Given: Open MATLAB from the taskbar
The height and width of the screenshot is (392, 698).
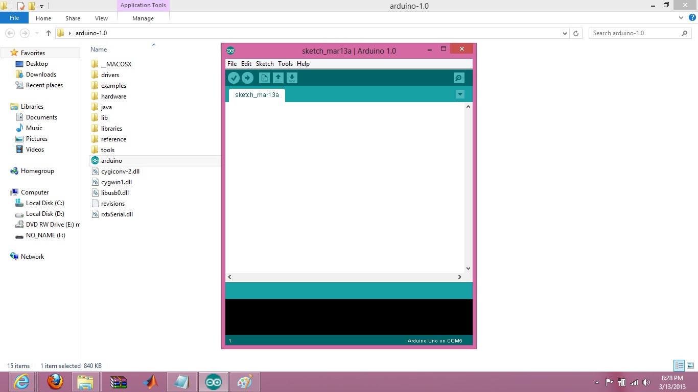Looking at the screenshot, I should click(x=150, y=382).
